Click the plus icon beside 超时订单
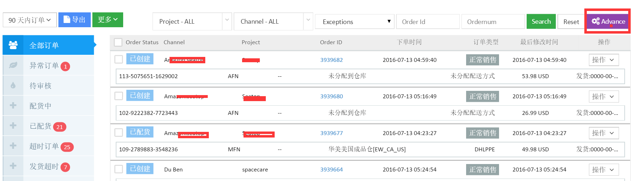Viewport: 636px width, 181px height. 13,146
